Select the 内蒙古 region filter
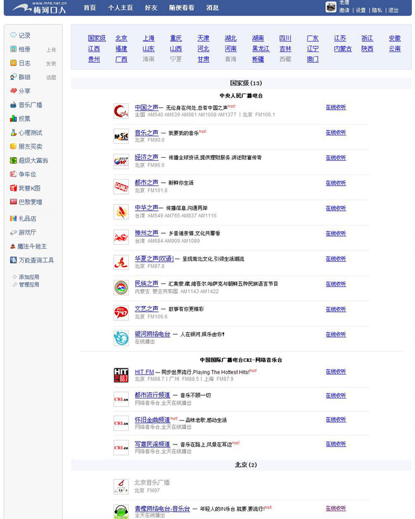This screenshot has height=519, width=415. tap(343, 49)
